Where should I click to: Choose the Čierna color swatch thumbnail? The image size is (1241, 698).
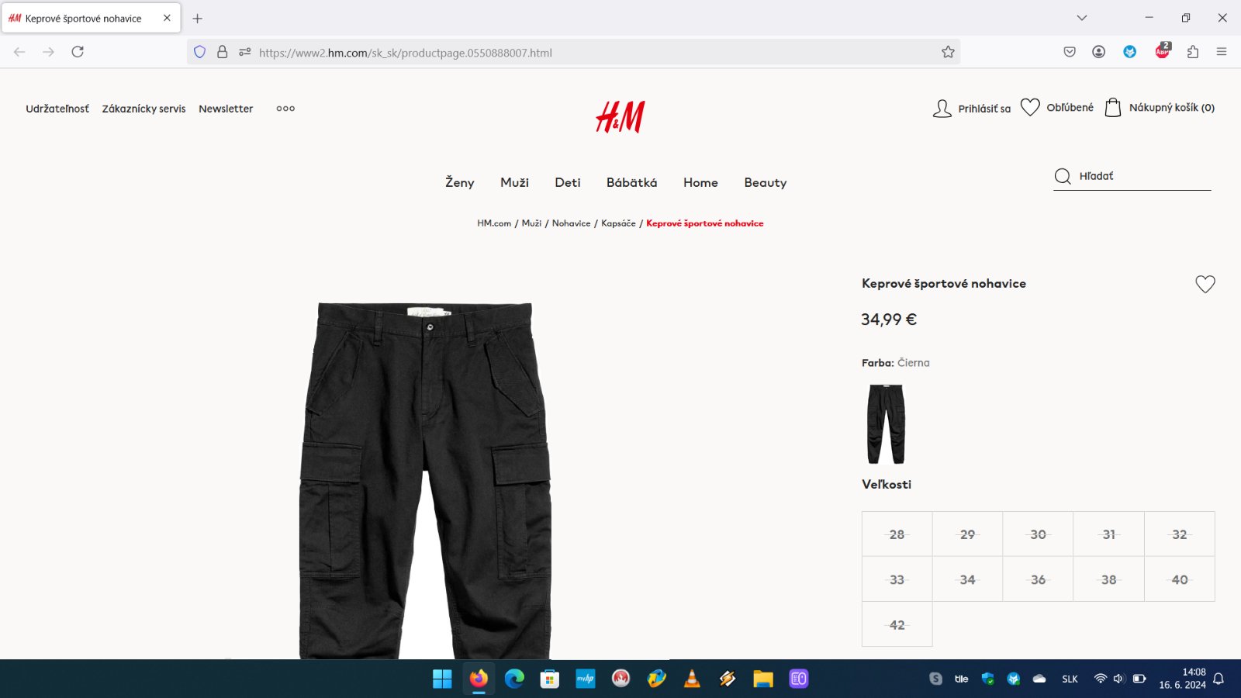[886, 424]
